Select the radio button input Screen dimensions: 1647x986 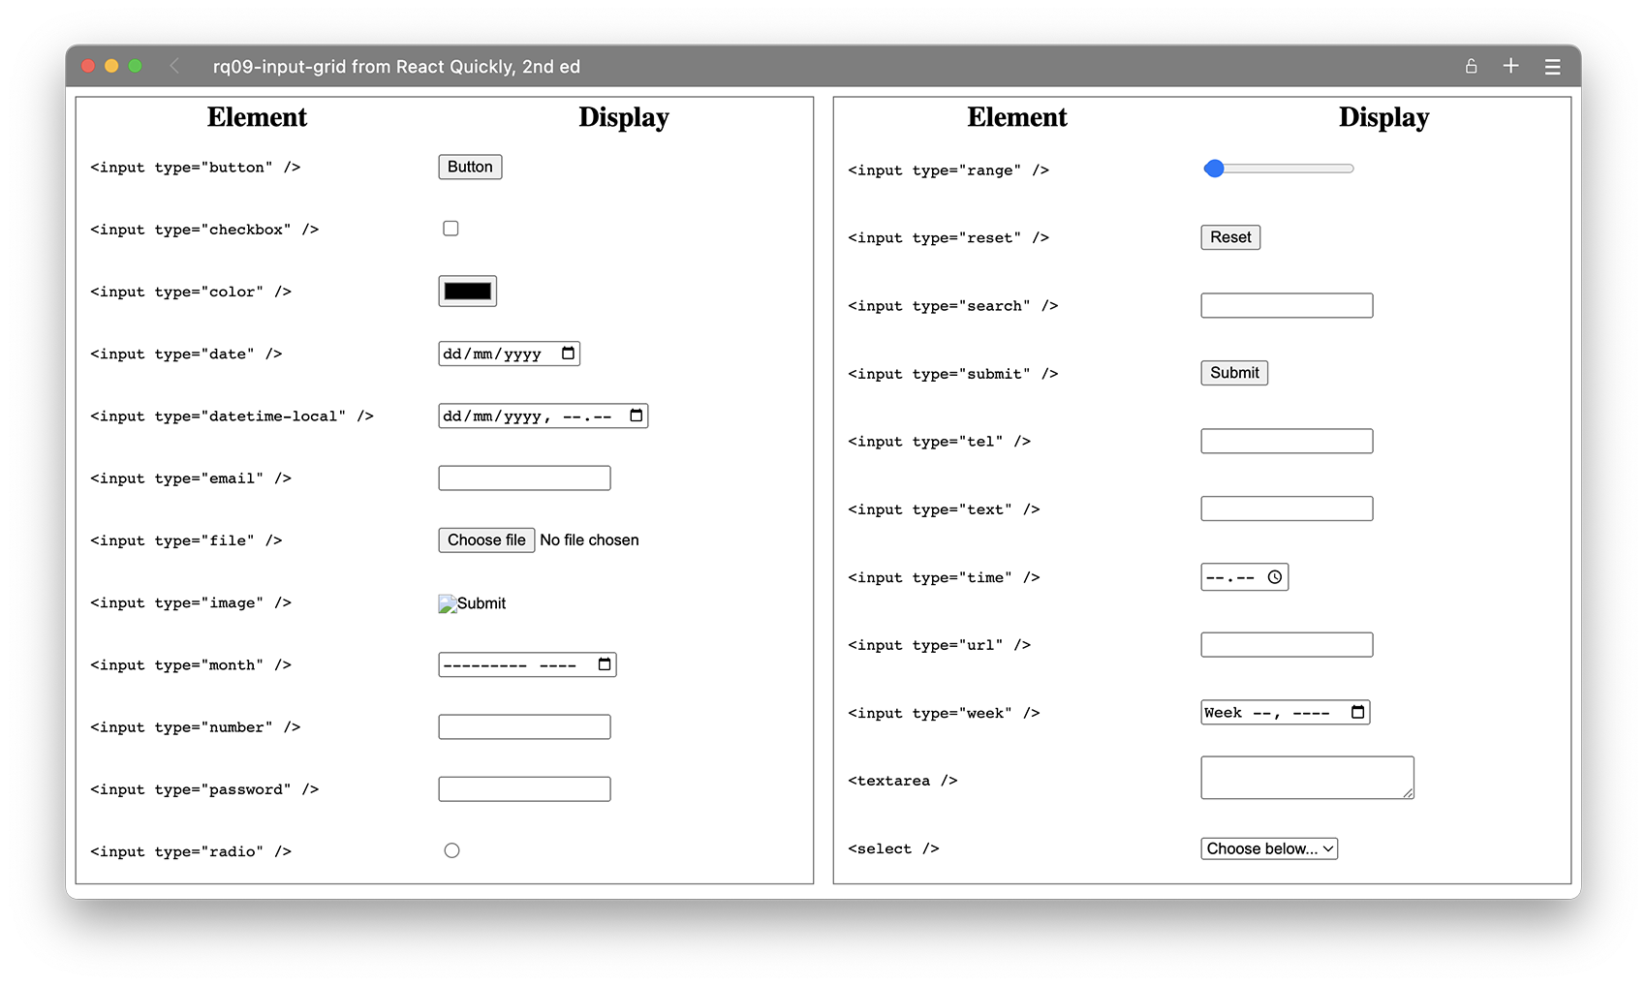[x=451, y=850]
